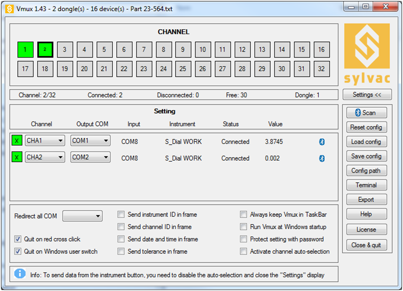The height and width of the screenshot is (291, 403).
Task: Collapse panel with Settings << button
Action: 367,95
